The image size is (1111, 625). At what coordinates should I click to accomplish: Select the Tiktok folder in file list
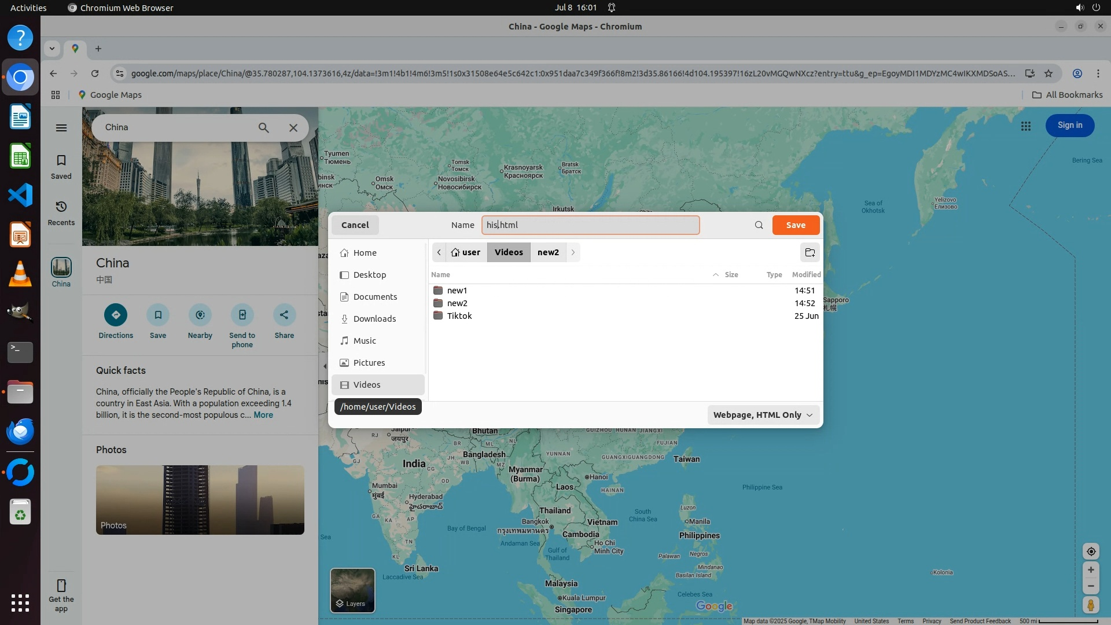(x=459, y=316)
